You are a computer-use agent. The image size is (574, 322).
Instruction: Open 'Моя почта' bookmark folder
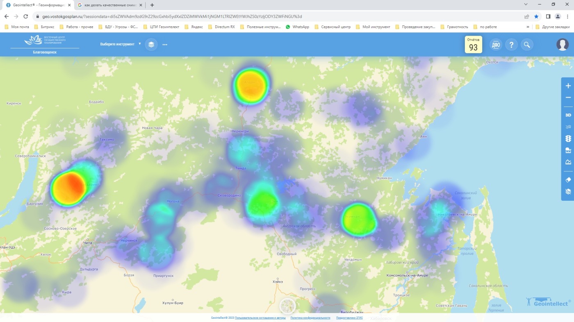17,27
